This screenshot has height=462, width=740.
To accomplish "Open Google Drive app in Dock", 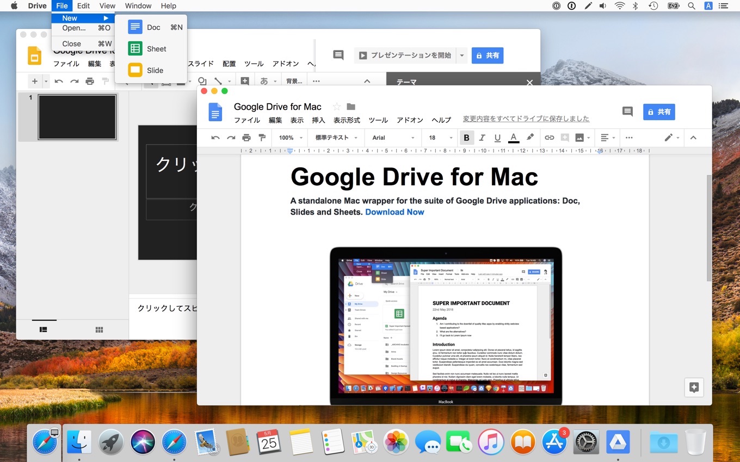I will (x=618, y=441).
